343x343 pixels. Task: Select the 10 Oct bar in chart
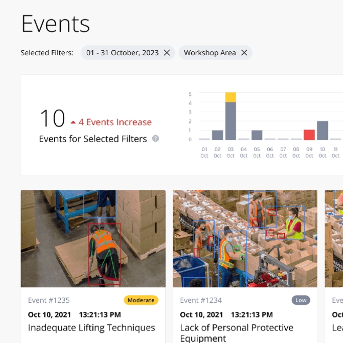[322, 131]
